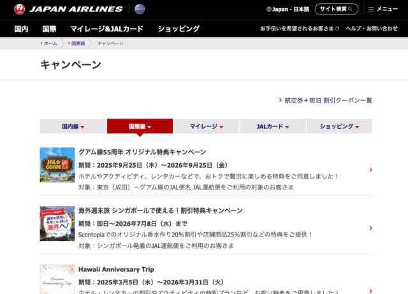Click the arrow beside the Guam campaign
The width and height of the screenshot is (408, 294).
click(370, 170)
